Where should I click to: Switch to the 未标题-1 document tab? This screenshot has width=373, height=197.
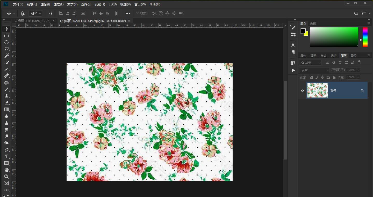pyautogui.click(x=32, y=21)
